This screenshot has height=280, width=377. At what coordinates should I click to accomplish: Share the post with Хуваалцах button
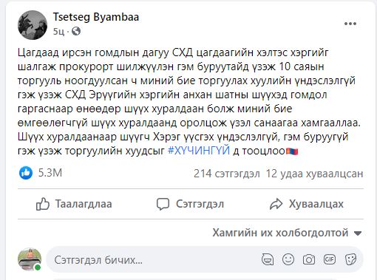click(x=307, y=204)
